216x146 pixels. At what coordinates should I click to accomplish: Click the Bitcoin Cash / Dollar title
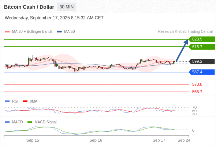[29, 7]
